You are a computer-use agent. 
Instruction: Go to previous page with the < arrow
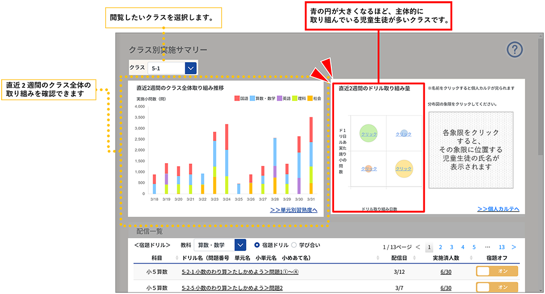417,247
